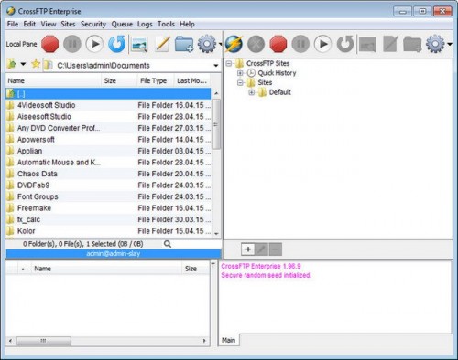Viewport: 458px width, 360px height.
Task: Click the favorites star icon beside path
Action: [36, 64]
